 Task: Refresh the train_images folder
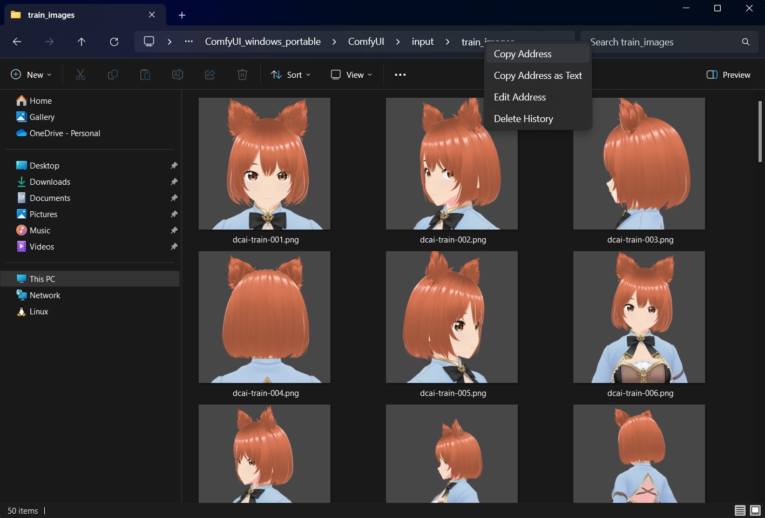pyautogui.click(x=114, y=42)
